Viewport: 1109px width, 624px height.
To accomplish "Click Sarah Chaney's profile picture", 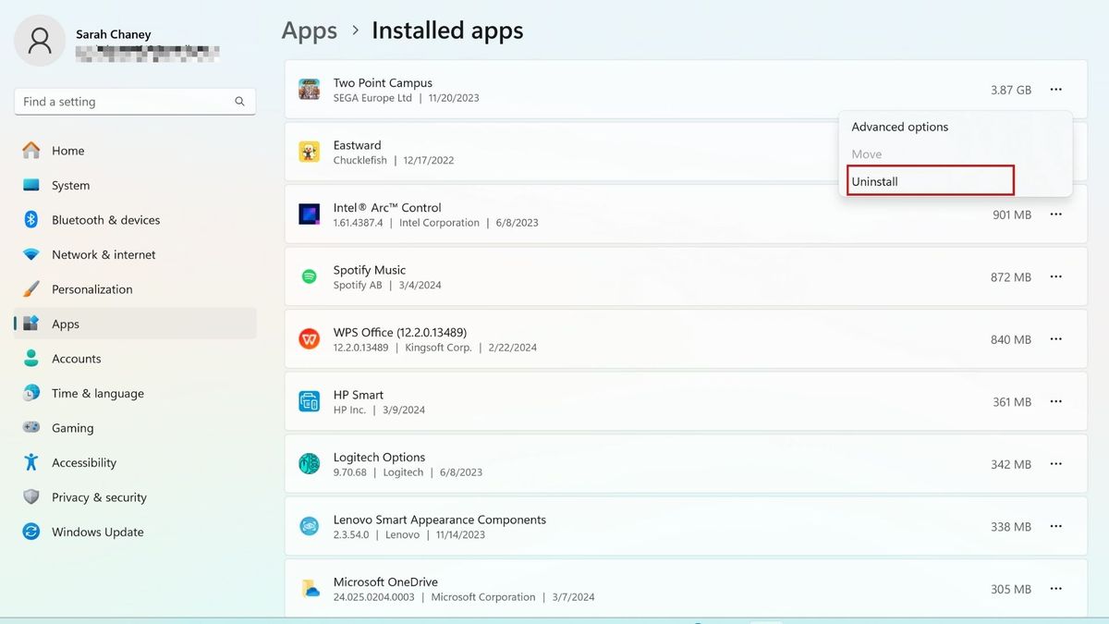I will tap(39, 41).
